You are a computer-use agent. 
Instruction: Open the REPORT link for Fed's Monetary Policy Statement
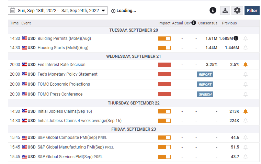tap(205, 74)
